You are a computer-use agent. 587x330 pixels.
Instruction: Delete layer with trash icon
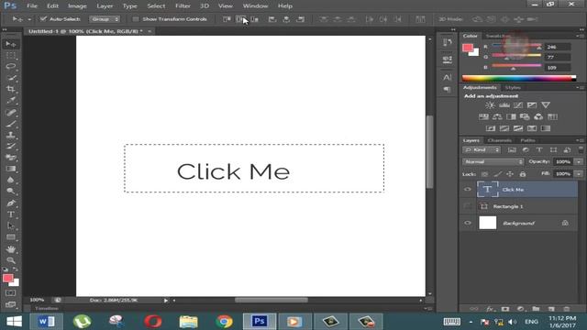567,309
